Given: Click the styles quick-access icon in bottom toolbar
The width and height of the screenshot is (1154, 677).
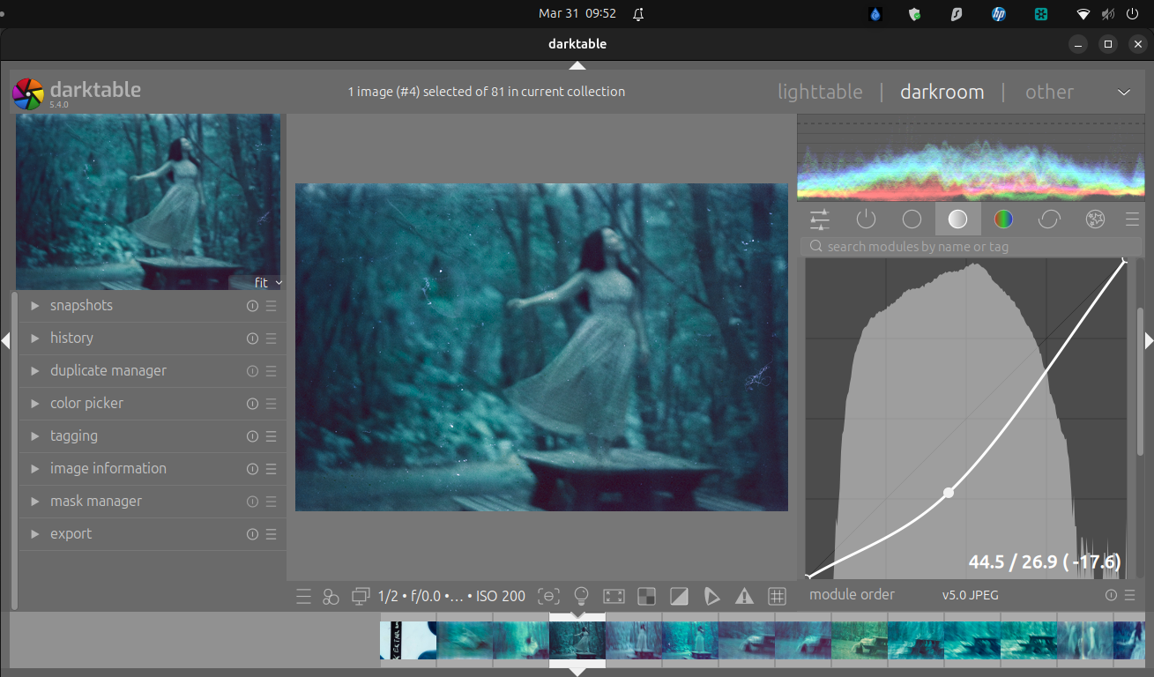Looking at the screenshot, I should (331, 597).
